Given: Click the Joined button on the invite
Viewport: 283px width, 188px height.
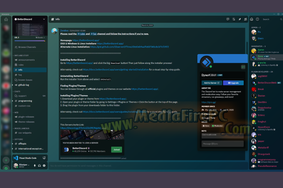Looking at the screenshot, I should point(116,150).
